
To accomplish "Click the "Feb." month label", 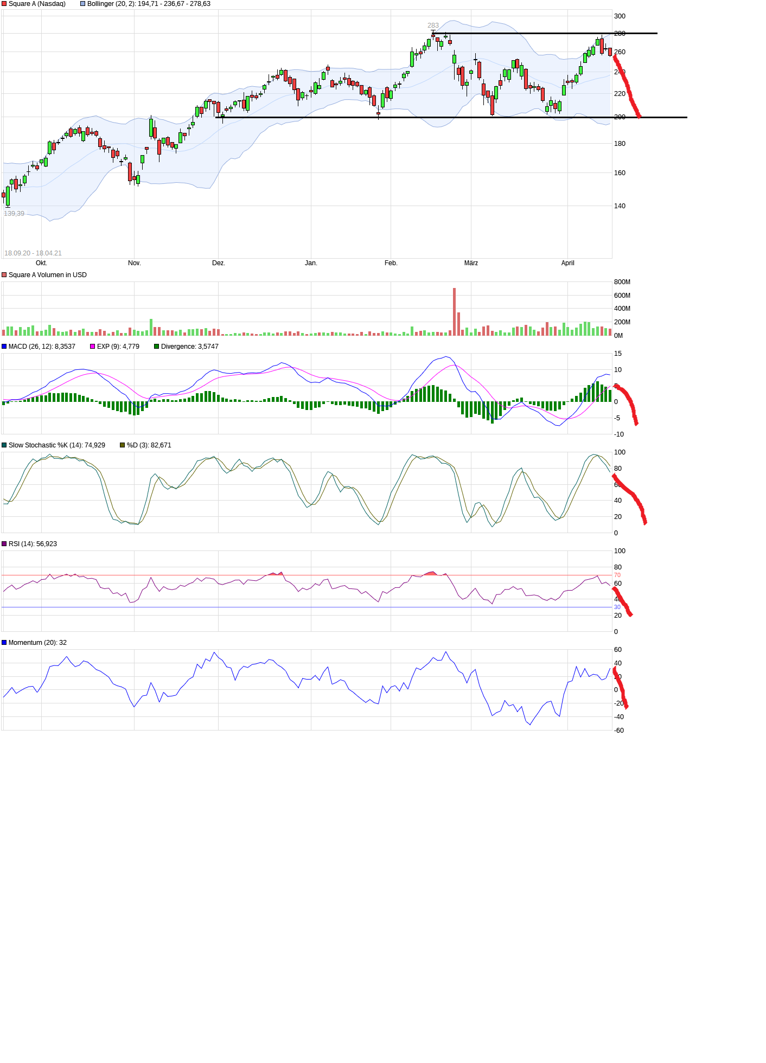I will click(391, 263).
